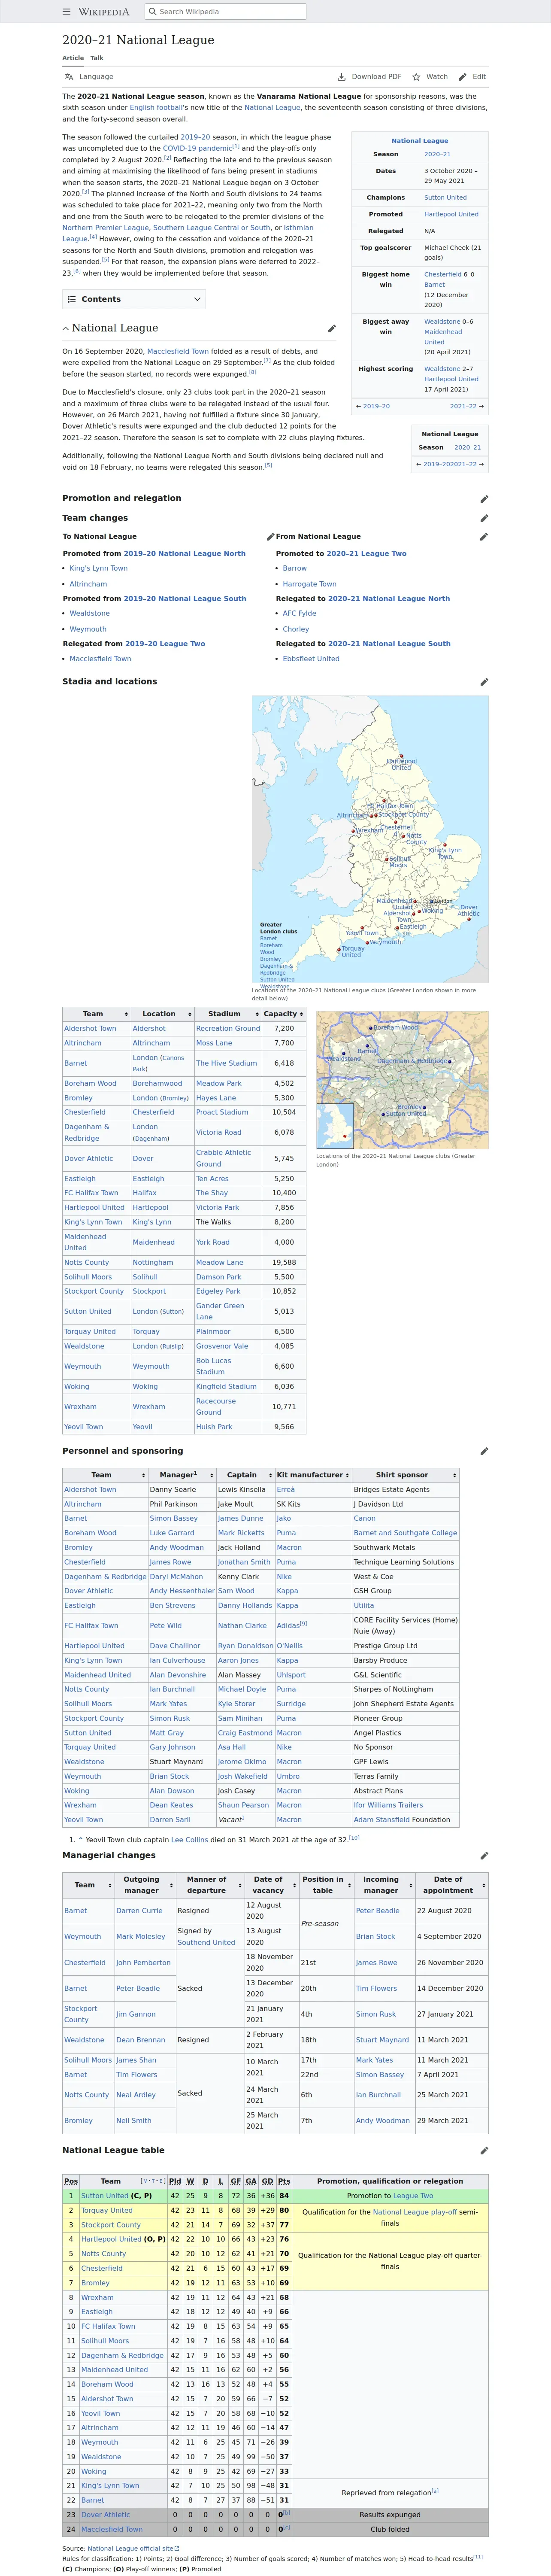Viewport: 551px width, 2576px height.
Task: Click the Watch star icon
Action: coord(416,77)
